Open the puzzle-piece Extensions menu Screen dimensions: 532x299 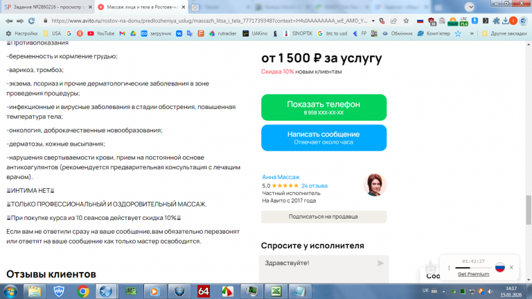pos(496,21)
